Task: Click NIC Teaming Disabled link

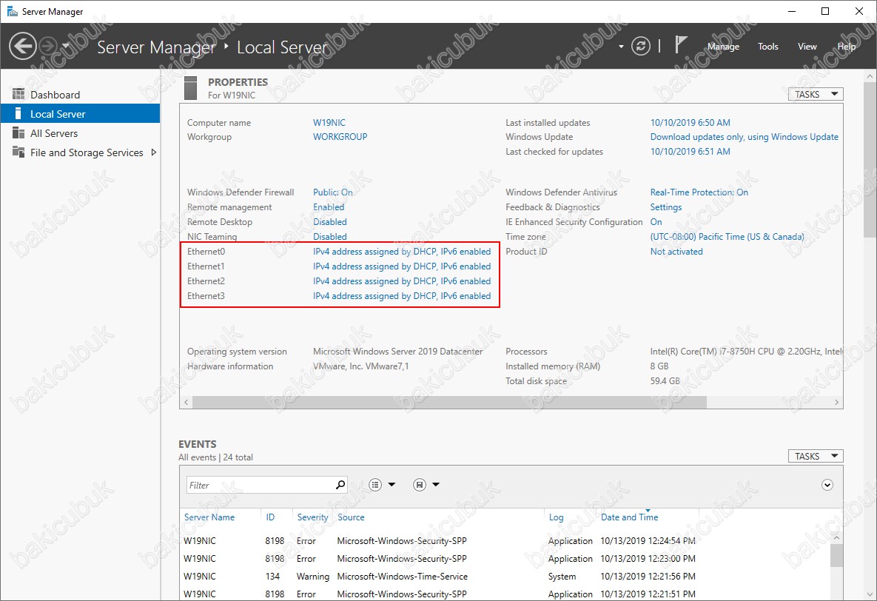Action: [x=330, y=237]
